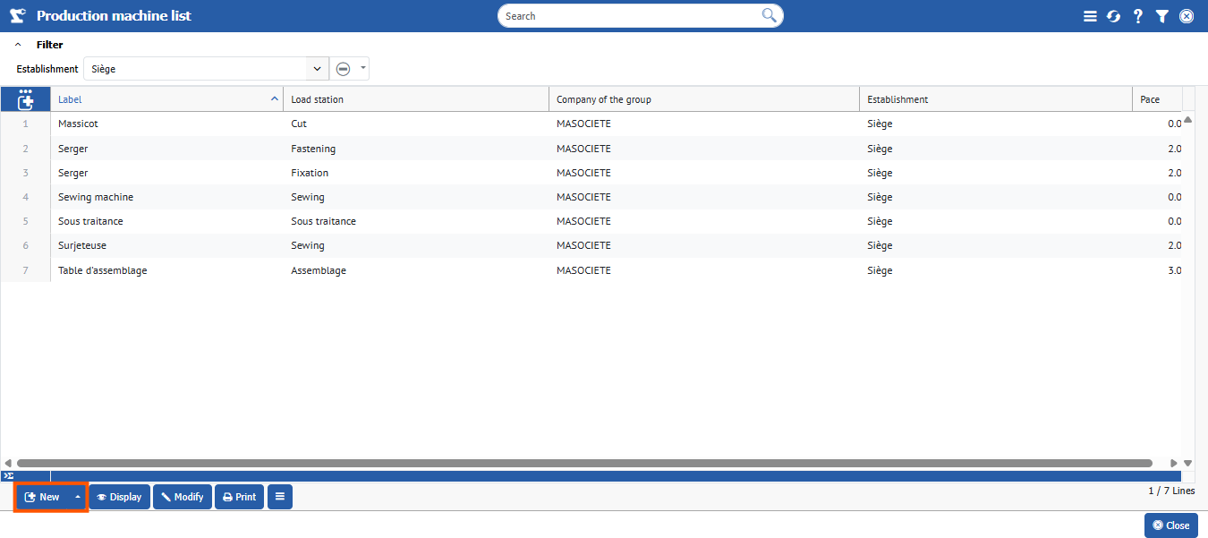Click the clear establishment minus icon

(x=343, y=69)
